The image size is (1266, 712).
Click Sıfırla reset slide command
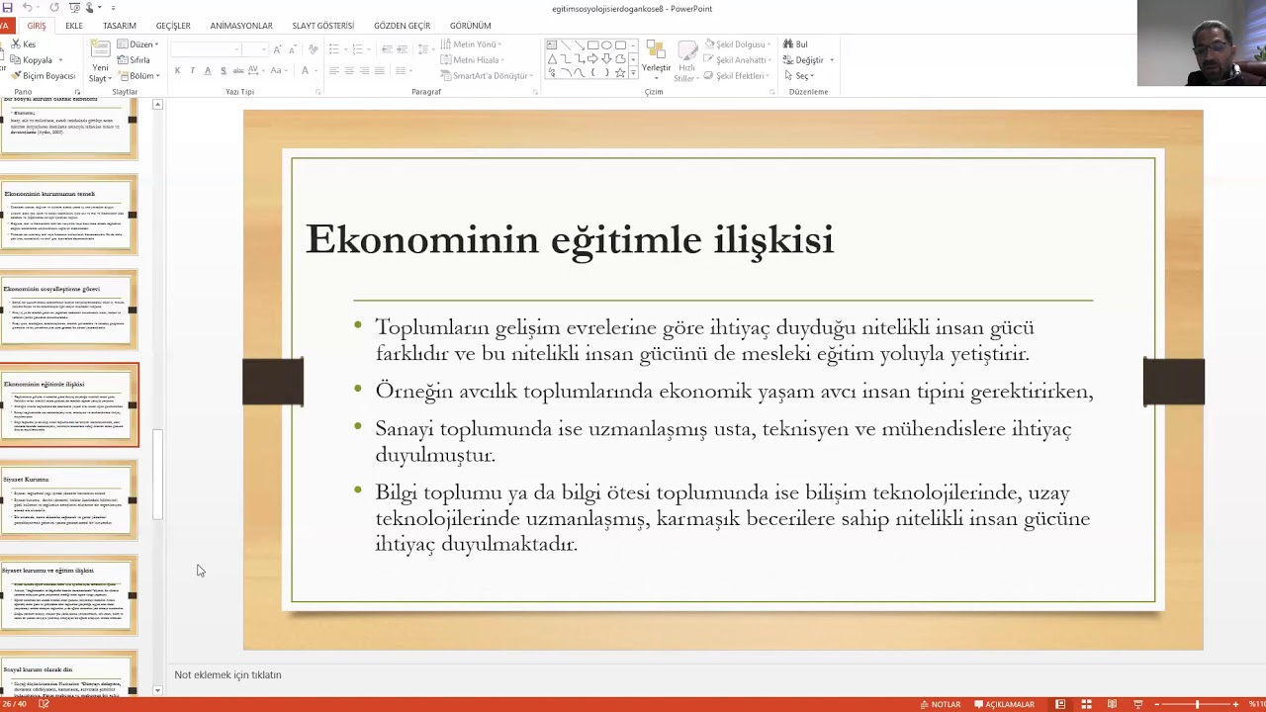coord(134,60)
